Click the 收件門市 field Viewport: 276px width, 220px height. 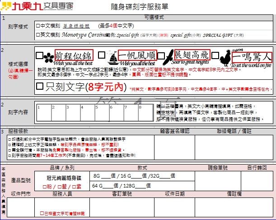point(21,207)
